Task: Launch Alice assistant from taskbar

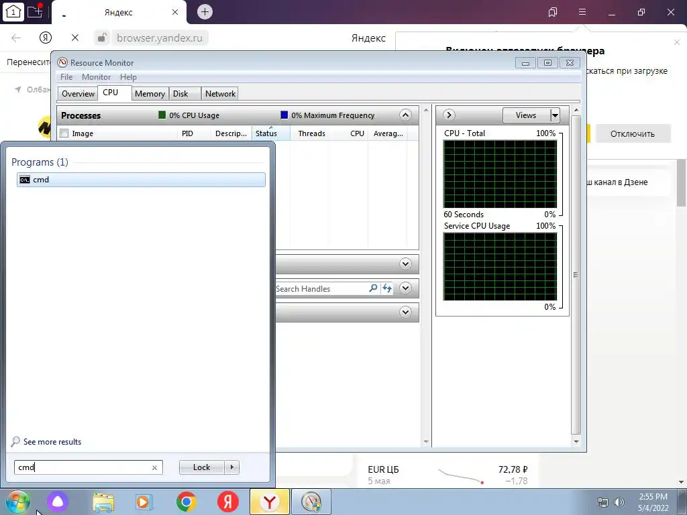Action: pos(58,502)
